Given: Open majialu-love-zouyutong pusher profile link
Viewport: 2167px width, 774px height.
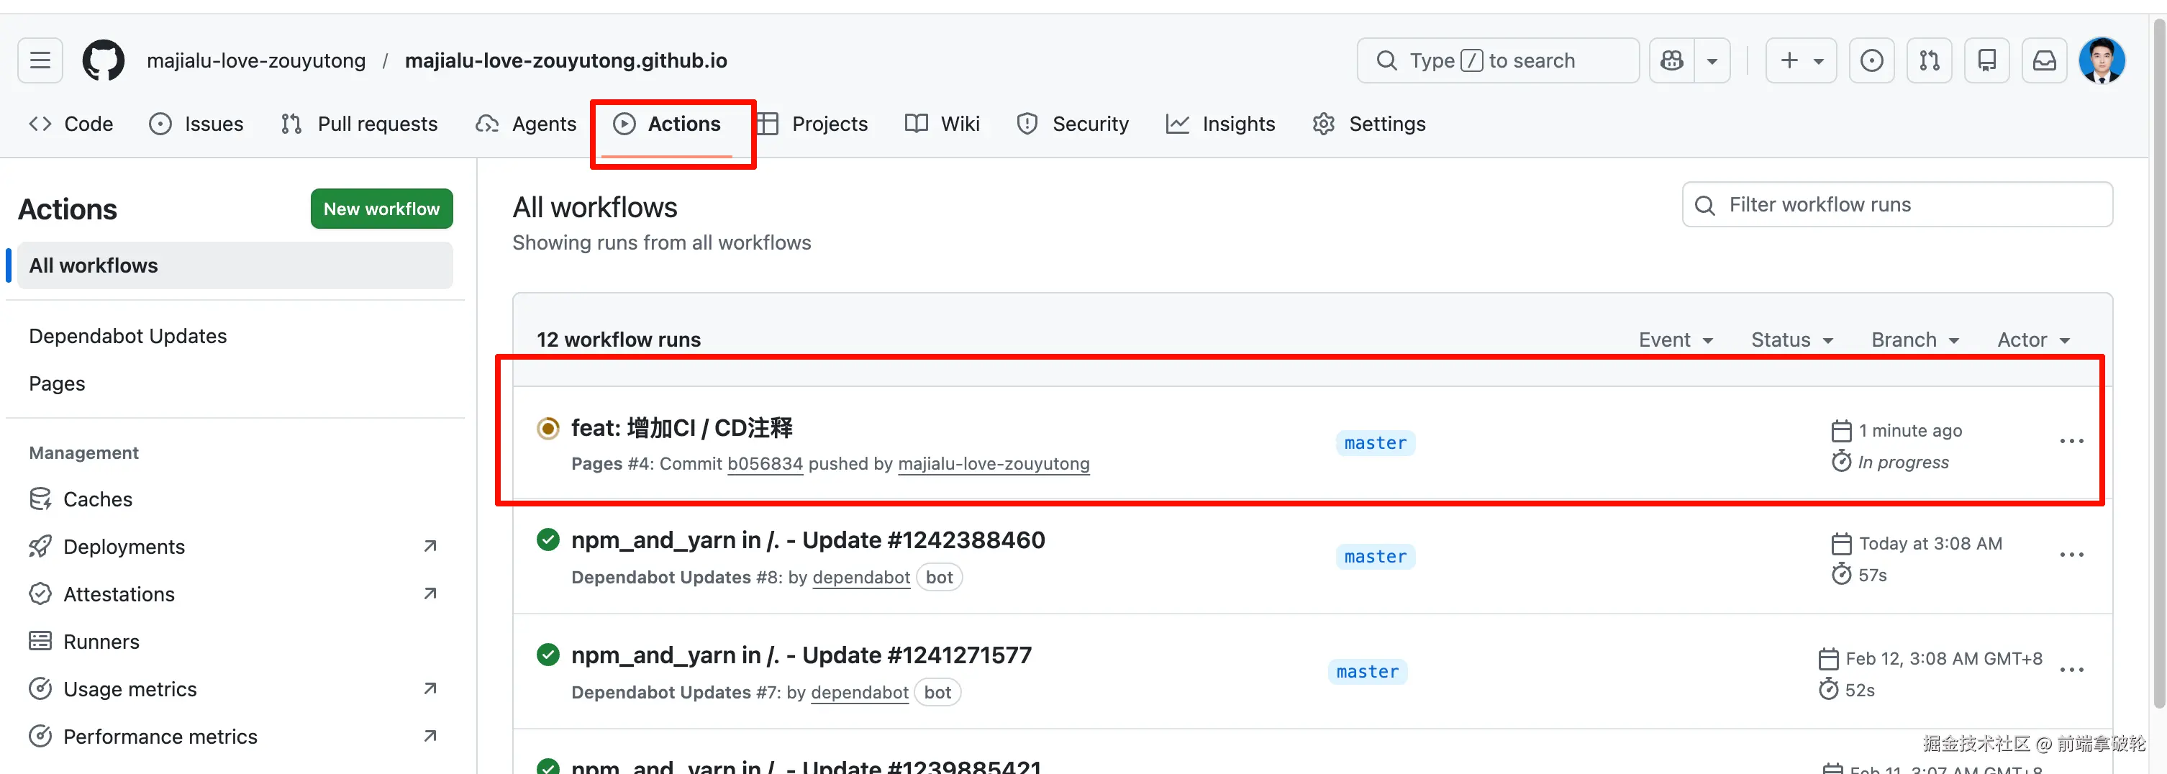Looking at the screenshot, I should [x=994, y=463].
